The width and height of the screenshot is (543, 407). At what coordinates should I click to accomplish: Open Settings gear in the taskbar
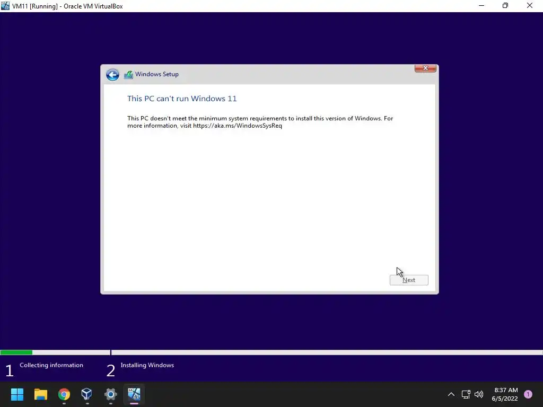click(x=110, y=394)
